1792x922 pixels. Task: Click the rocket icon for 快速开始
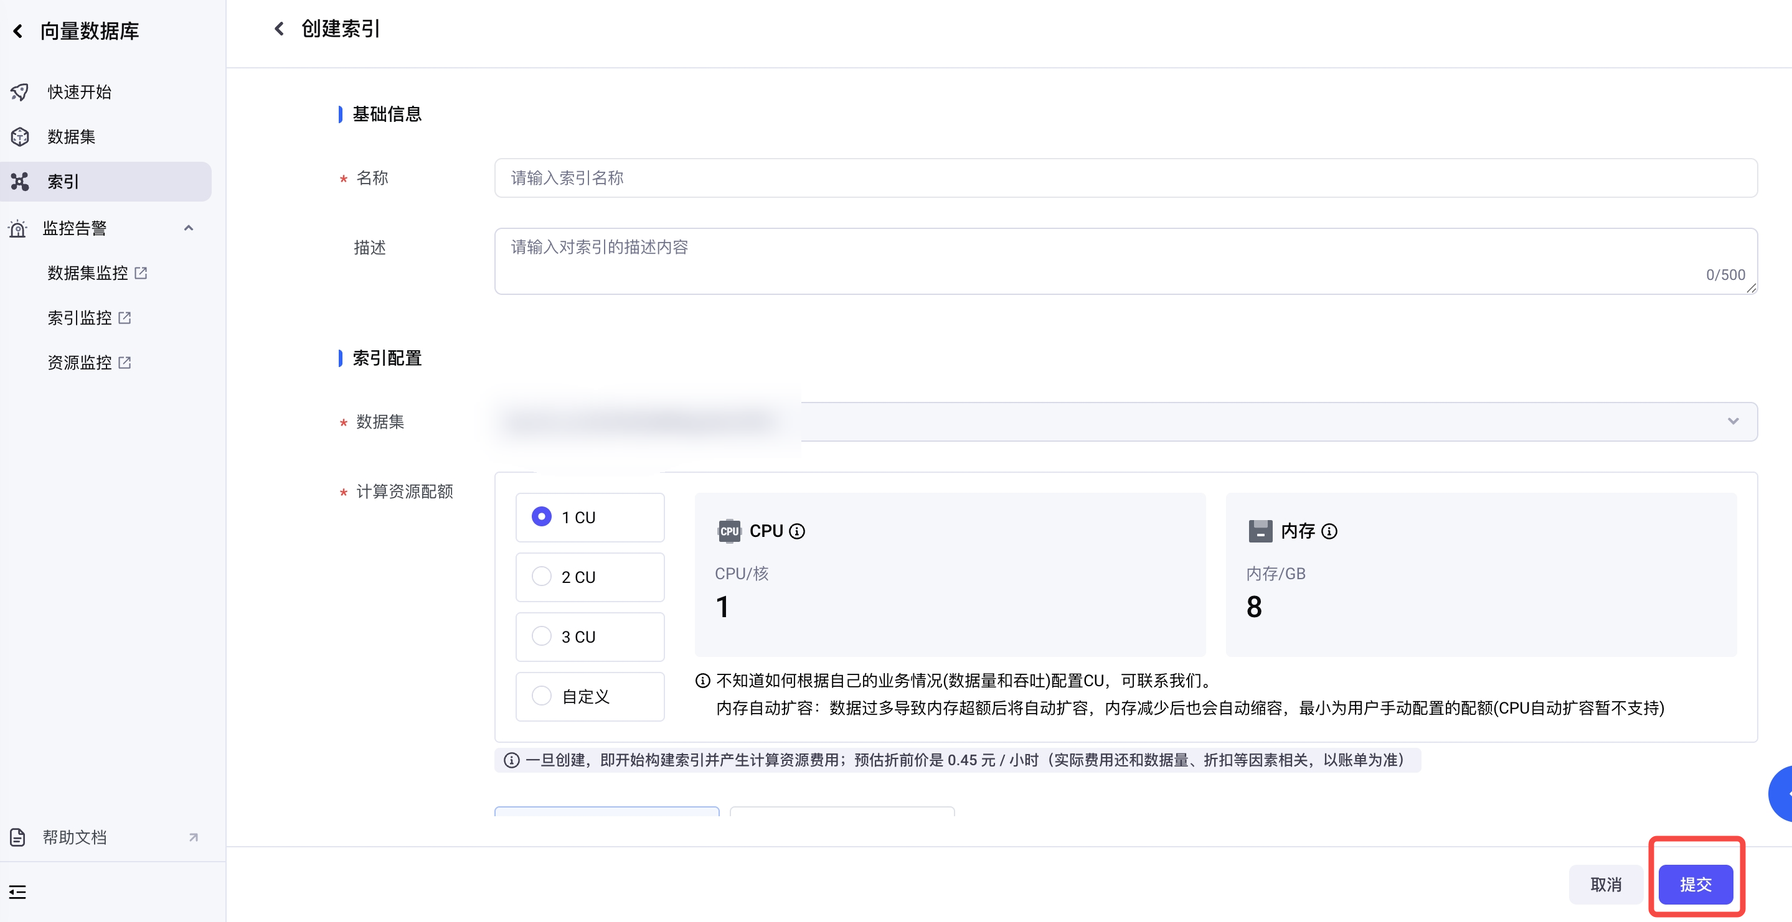19,92
